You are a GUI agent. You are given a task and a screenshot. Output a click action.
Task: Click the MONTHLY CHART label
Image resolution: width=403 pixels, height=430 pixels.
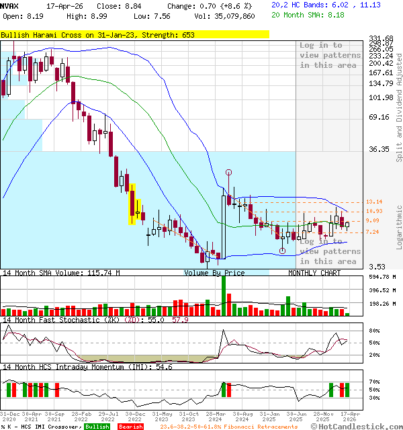(x=314, y=273)
